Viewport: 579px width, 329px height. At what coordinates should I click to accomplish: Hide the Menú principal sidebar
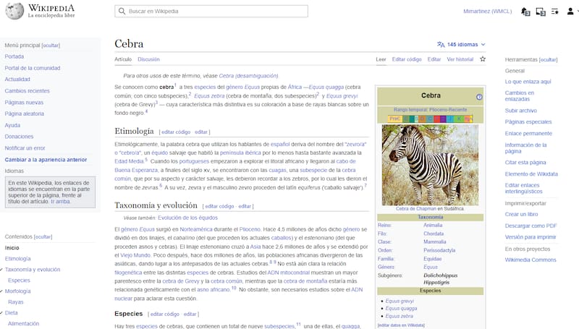click(x=51, y=45)
